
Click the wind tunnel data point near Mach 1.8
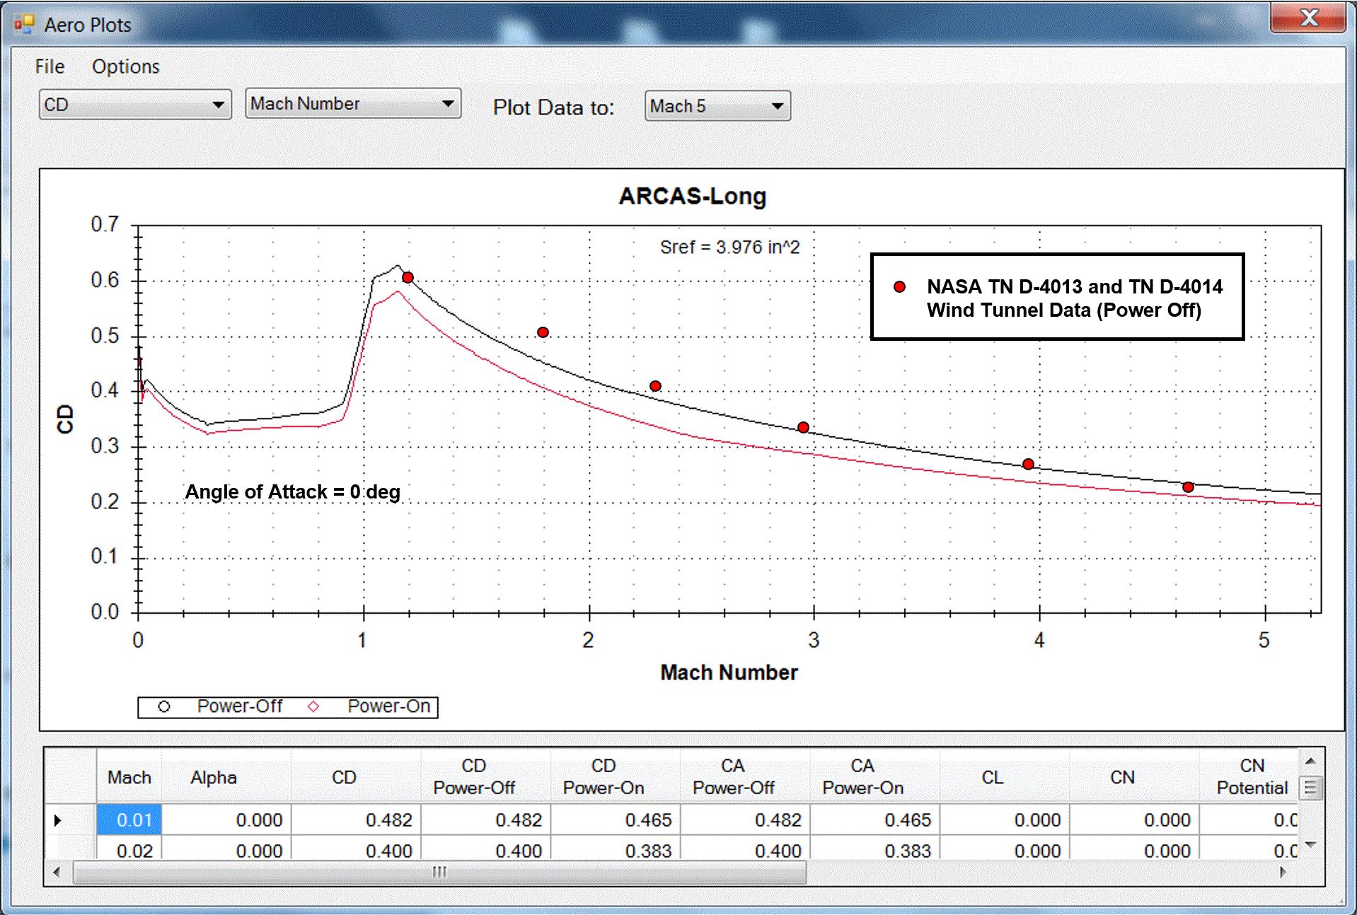point(543,332)
